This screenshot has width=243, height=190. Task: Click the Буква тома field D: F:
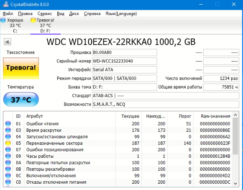[x=125, y=87]
